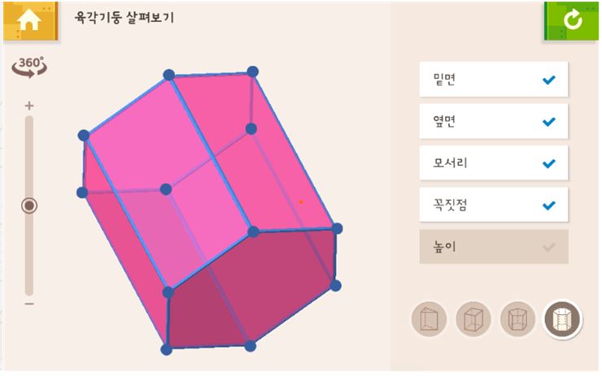Go to the home screen icon

[30, 20]
